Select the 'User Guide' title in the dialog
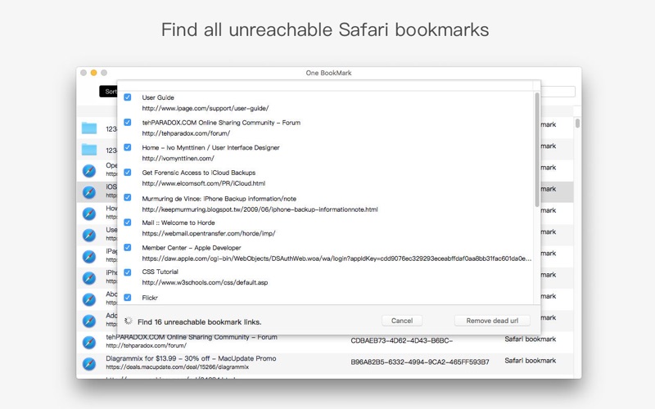Viewport: 655px width, 409px height. coord(158,97)
